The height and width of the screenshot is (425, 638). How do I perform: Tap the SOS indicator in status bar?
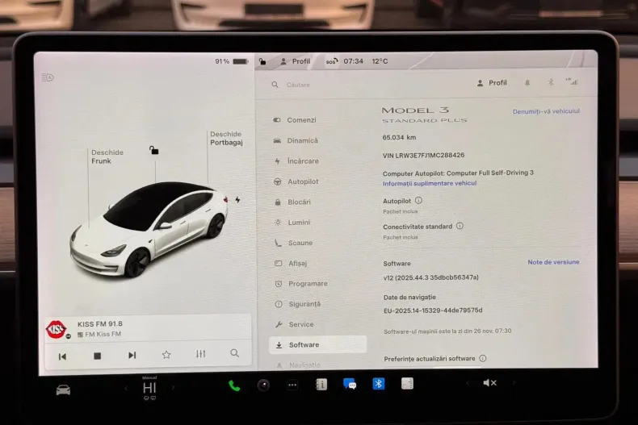[x=332, y=61]
